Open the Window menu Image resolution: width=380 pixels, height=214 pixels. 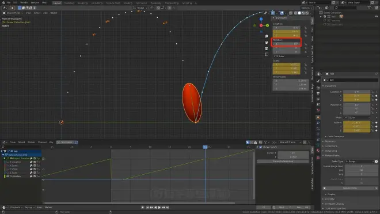tap(35, 2)
